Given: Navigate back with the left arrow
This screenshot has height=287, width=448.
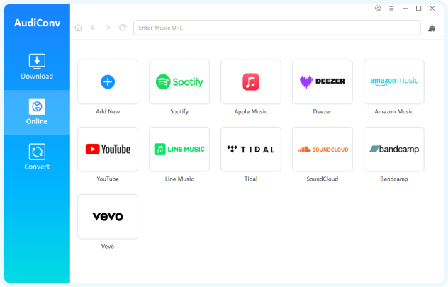Looking at the screenshot, I should pos(93,28).
